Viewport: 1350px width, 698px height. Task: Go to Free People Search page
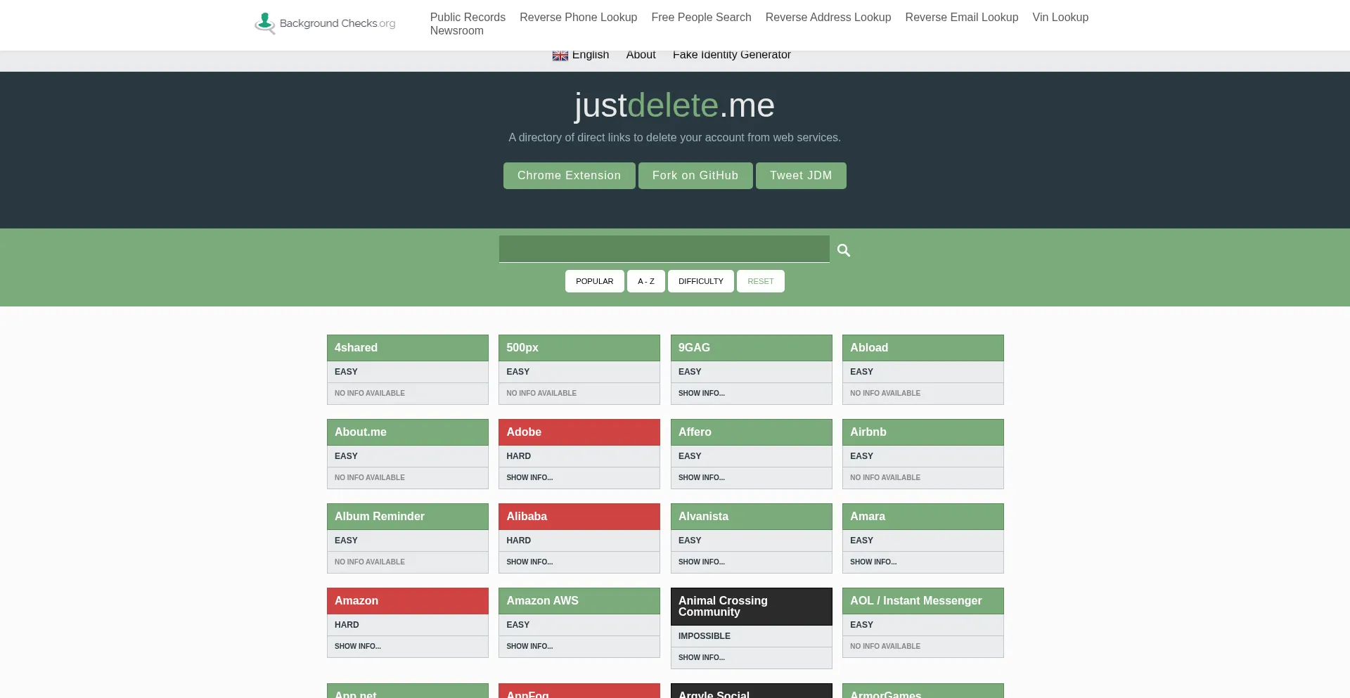[x=701, y=18]
